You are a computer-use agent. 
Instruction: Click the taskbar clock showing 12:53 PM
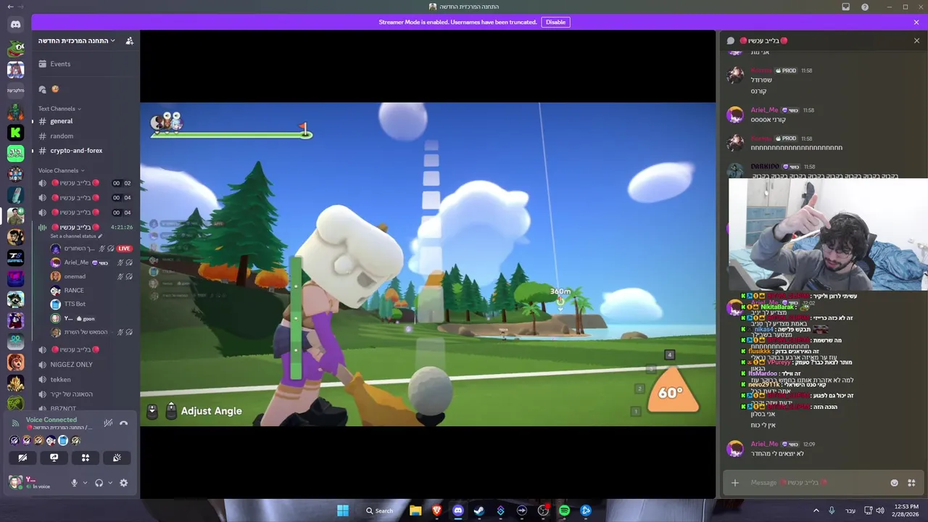pos(906,510)
